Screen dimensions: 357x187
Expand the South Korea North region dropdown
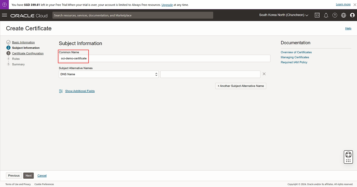tap(284, 15)
